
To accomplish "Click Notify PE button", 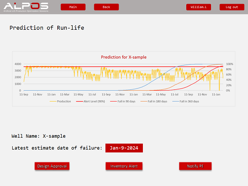I will click(195, 166).
